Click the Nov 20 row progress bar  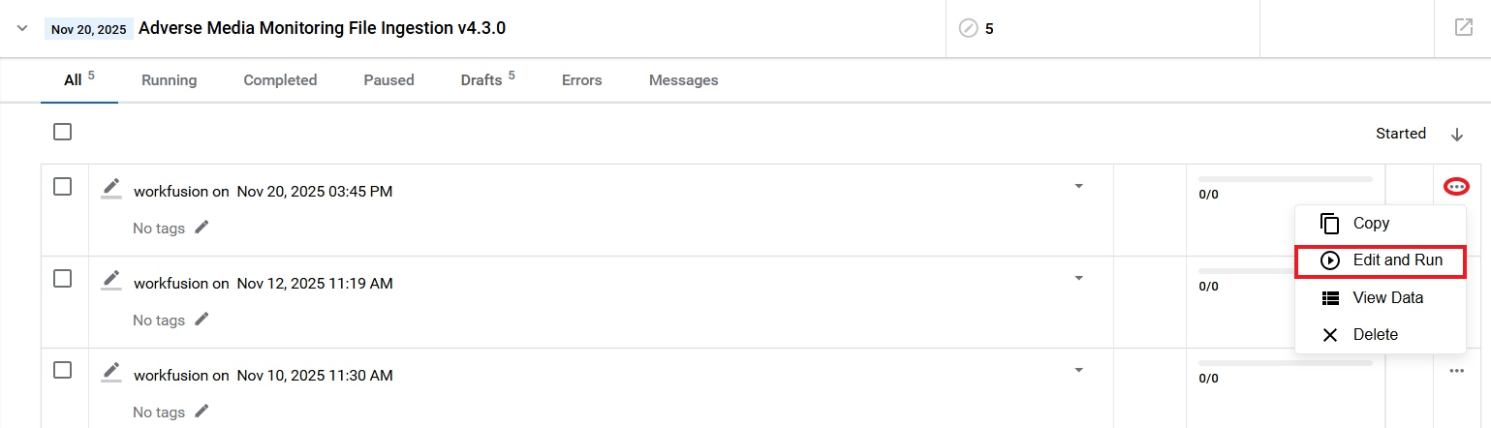point(1285,179)
